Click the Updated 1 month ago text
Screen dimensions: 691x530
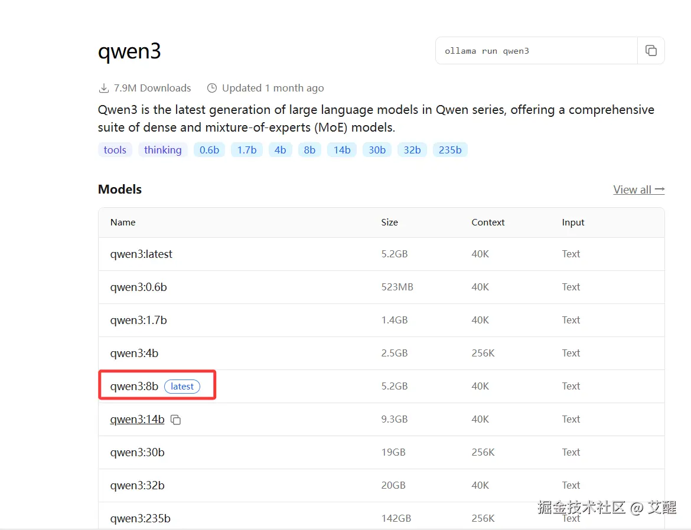tap(273, 88)
